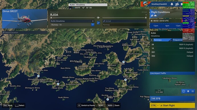Switch to the Runways tab

[163, 40]
